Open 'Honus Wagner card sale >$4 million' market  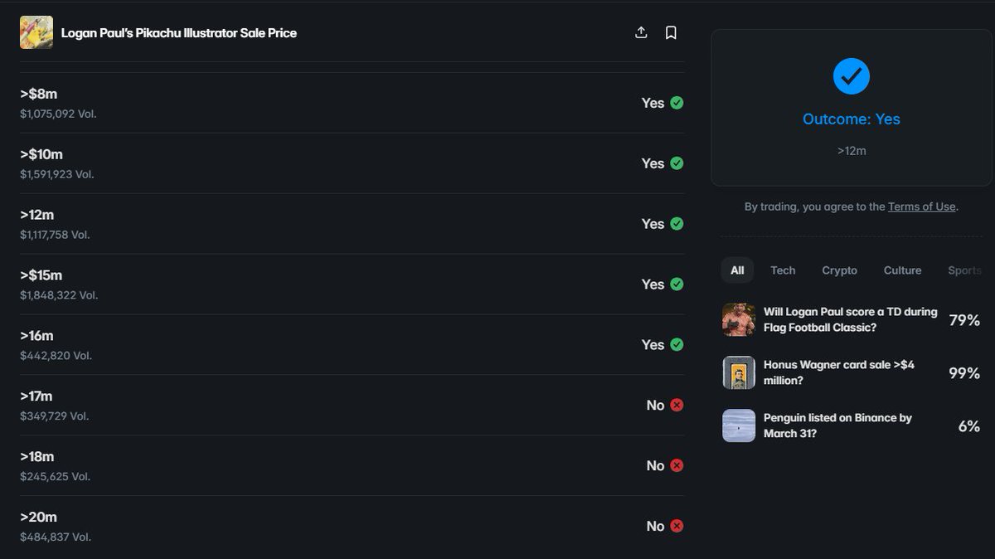coord(839,372)
